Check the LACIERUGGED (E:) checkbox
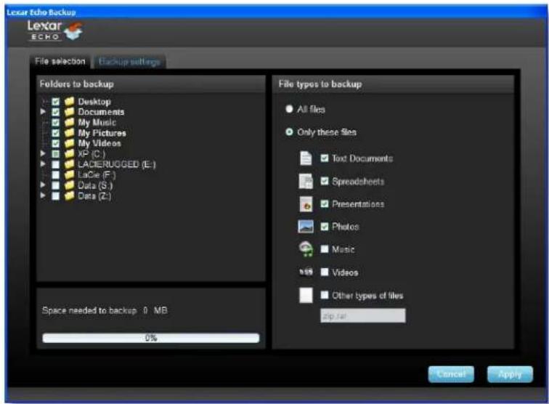Screen dimensions: 549x404 (x=55, y=164)
